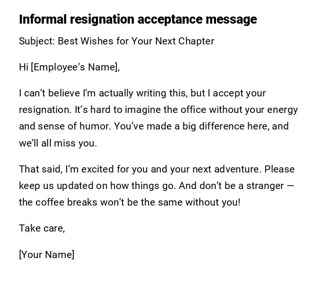Click the text 'we'll all miss you.'
Viewport: 331px width, 284px height.
pos(58,143)
